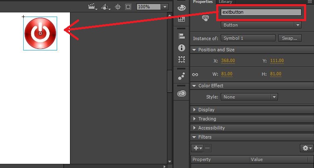
Task: Click the 100% zoom field
Action: (x=149, y=7)
